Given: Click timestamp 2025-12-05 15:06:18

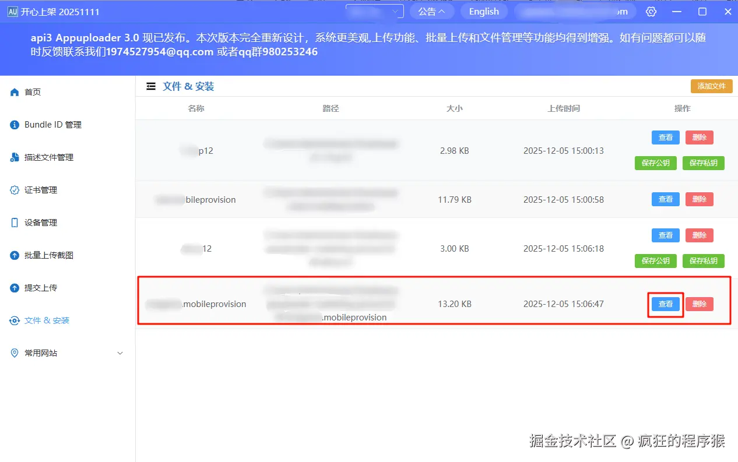Looking at the screenshot, I should 564,248.
